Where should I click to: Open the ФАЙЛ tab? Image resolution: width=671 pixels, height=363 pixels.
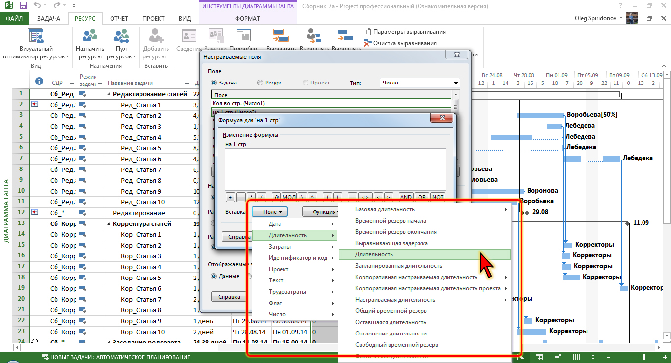14,18
